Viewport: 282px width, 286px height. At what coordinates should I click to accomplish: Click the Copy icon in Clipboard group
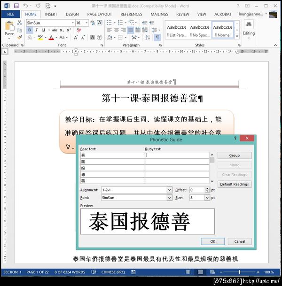19,30
